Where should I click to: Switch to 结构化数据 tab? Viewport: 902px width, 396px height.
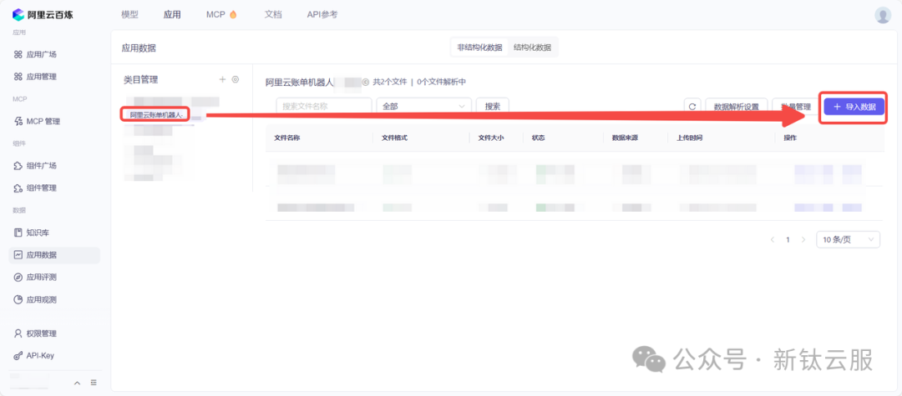tap(532, 48)
